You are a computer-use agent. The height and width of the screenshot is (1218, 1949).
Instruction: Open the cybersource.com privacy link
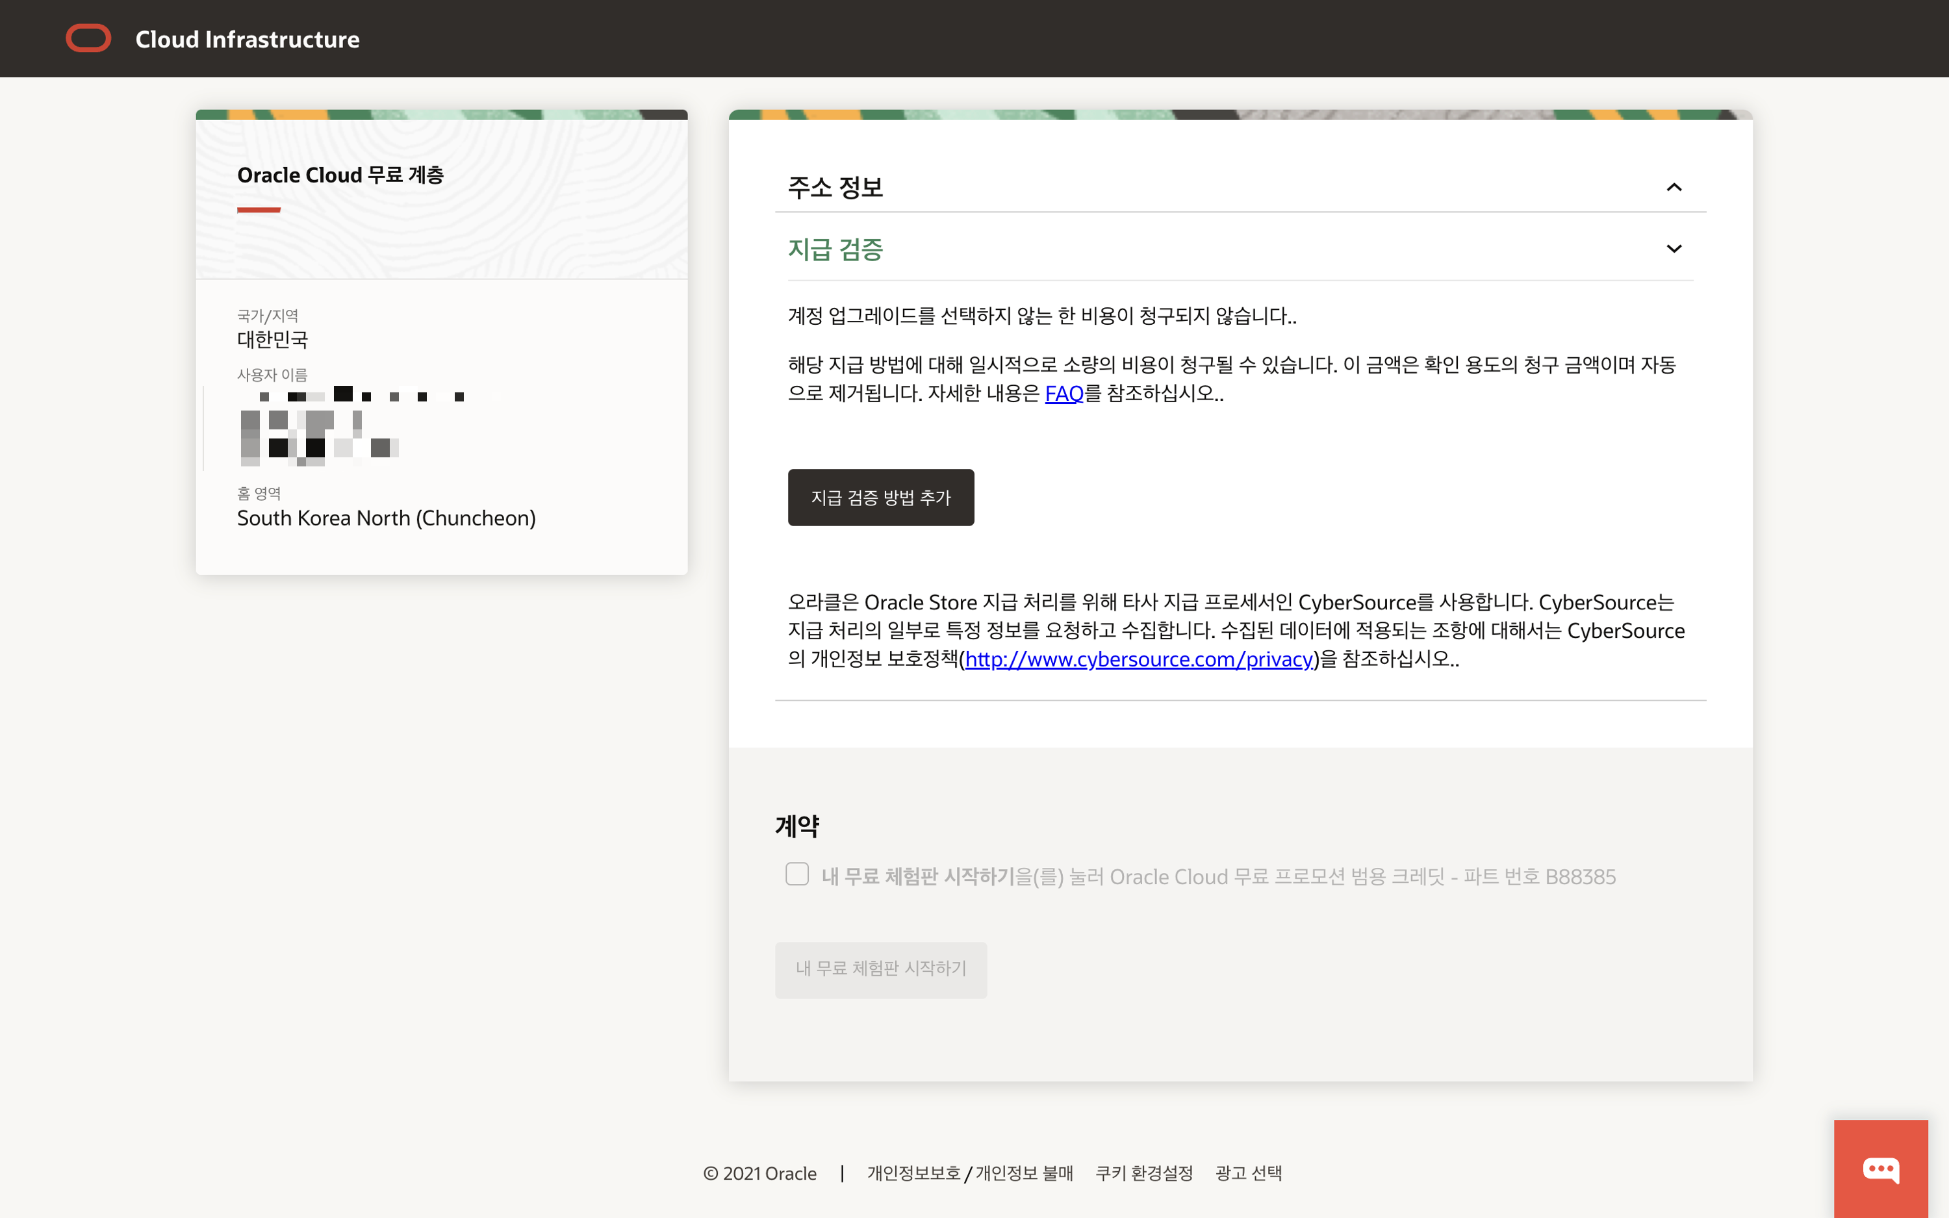pyautogui.click(x=1139, y=660)
